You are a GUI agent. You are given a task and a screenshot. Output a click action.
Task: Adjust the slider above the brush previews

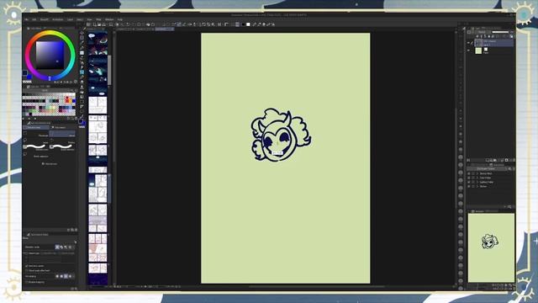(62, 134)
